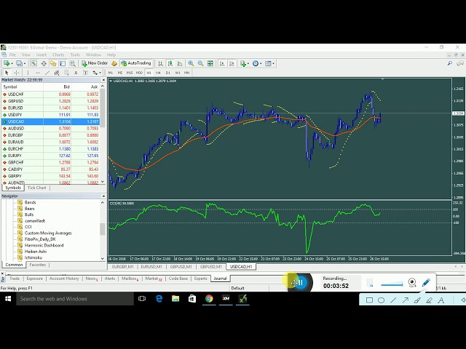
Task: Switch chart to H4 timeframe
Action: 158,73
